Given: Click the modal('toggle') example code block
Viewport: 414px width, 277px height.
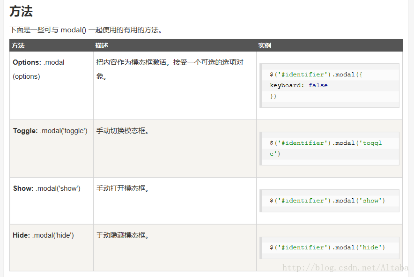Looking at the screenshot, I should point(329,149).
